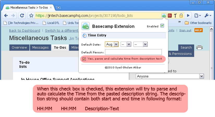Toggle the Enabled checkbox
This screenshot has height=117, width=215.
(x=162, y=25)
